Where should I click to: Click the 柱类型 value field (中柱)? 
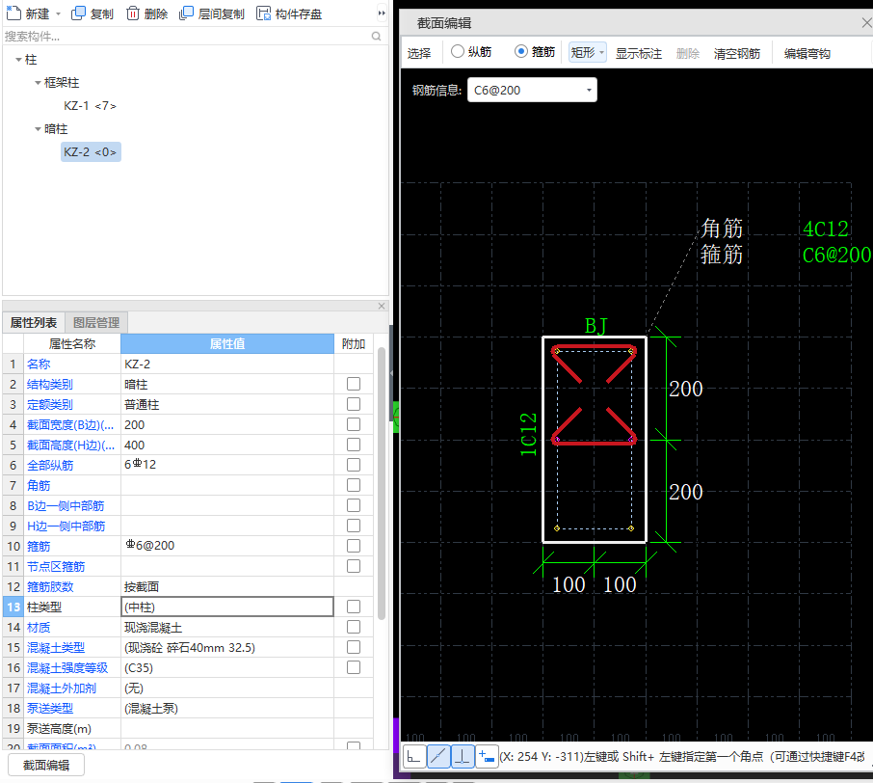click(227, 607)
